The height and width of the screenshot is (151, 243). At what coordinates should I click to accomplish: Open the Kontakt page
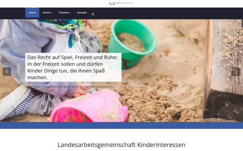coord(82,12)
